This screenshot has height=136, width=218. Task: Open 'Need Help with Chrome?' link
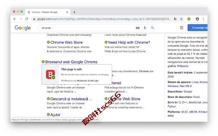point(129,42)
